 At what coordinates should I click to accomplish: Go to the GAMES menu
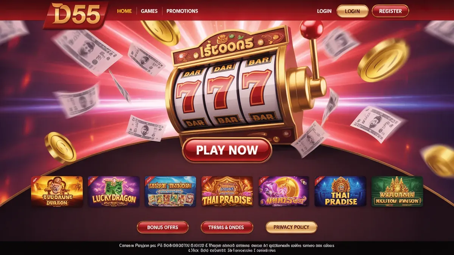(x=149, y=11)
